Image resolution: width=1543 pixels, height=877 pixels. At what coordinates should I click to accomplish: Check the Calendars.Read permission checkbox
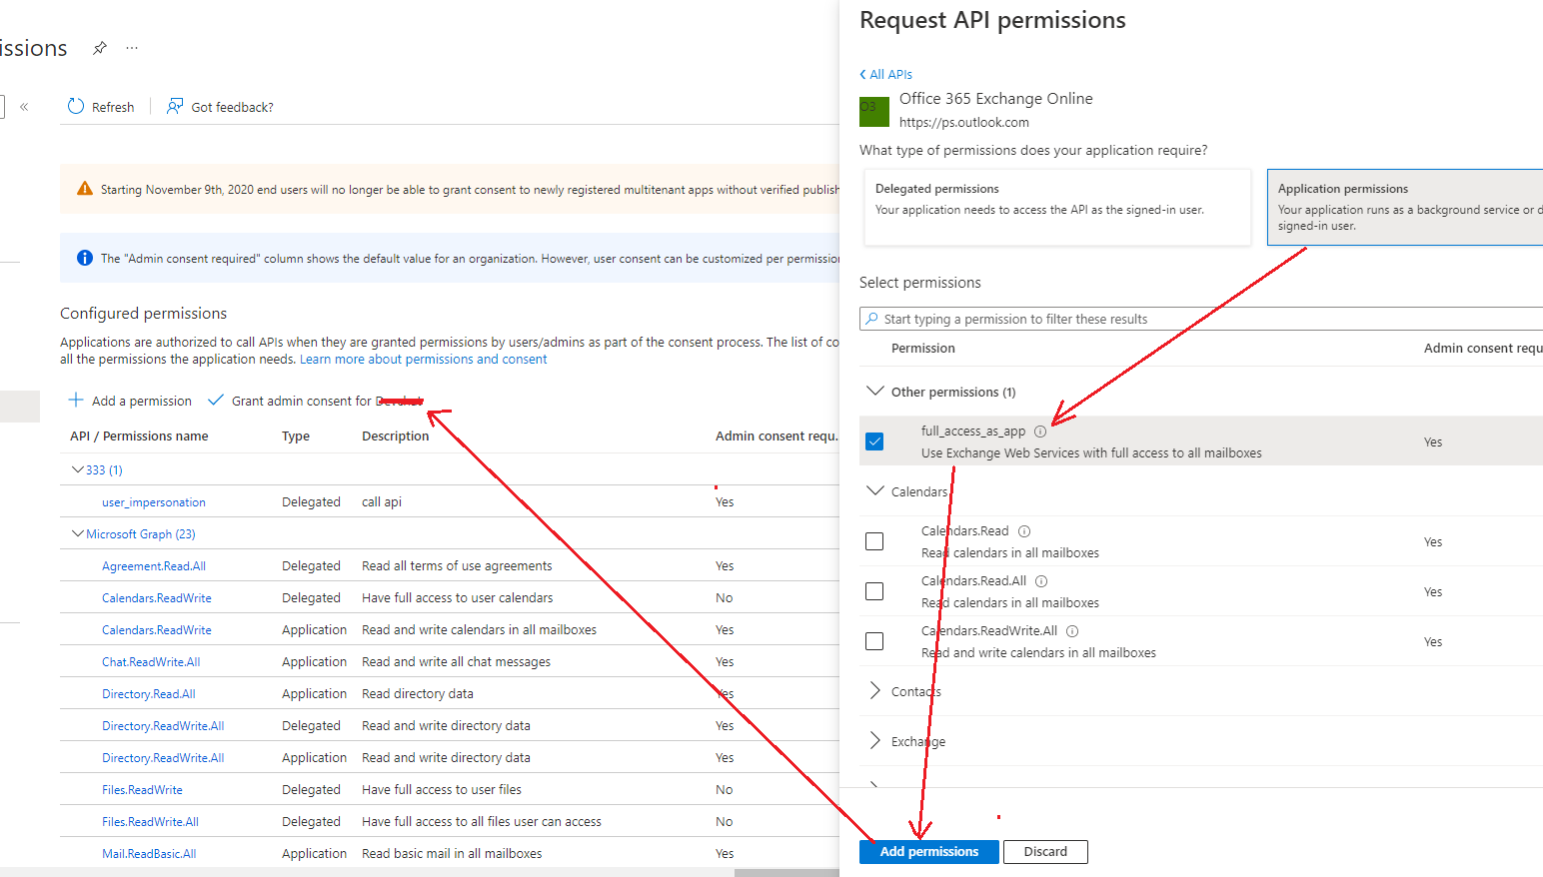point(874,541)
